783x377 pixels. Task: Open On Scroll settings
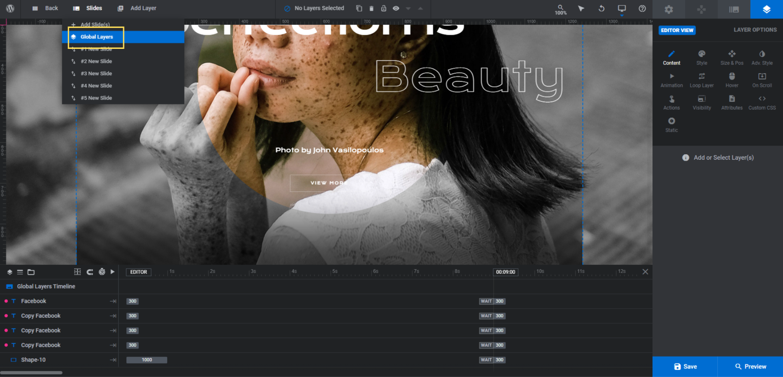[x=762, y=80]
